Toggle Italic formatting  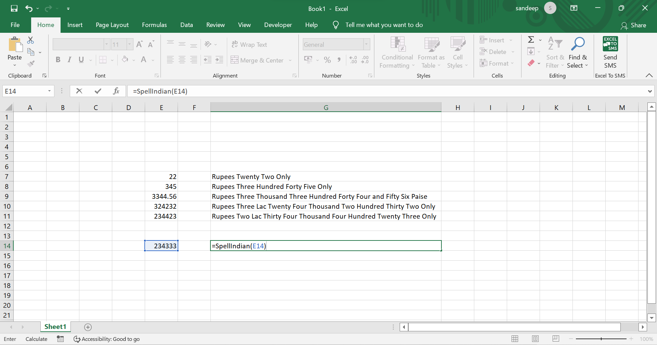[69, 60]
